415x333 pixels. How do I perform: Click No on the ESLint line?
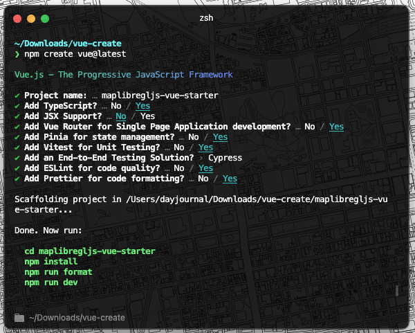click(x=179, y=168)
